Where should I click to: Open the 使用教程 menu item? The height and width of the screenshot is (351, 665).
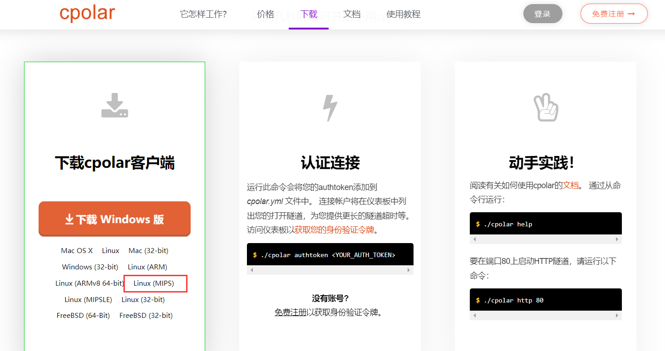click(404, 14)
